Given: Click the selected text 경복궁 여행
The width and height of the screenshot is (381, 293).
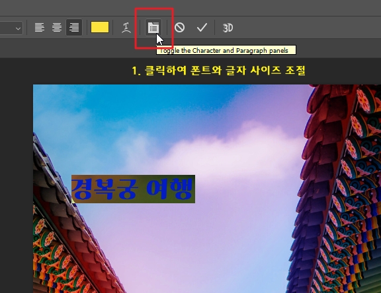Looking at the screenshot, I should (x=133, y=189).
